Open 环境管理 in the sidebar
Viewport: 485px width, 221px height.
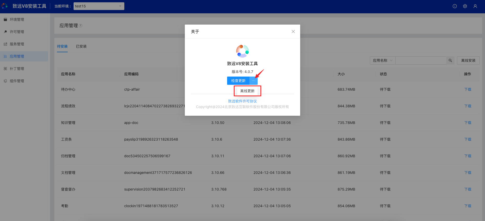click(x=24, y=19)
